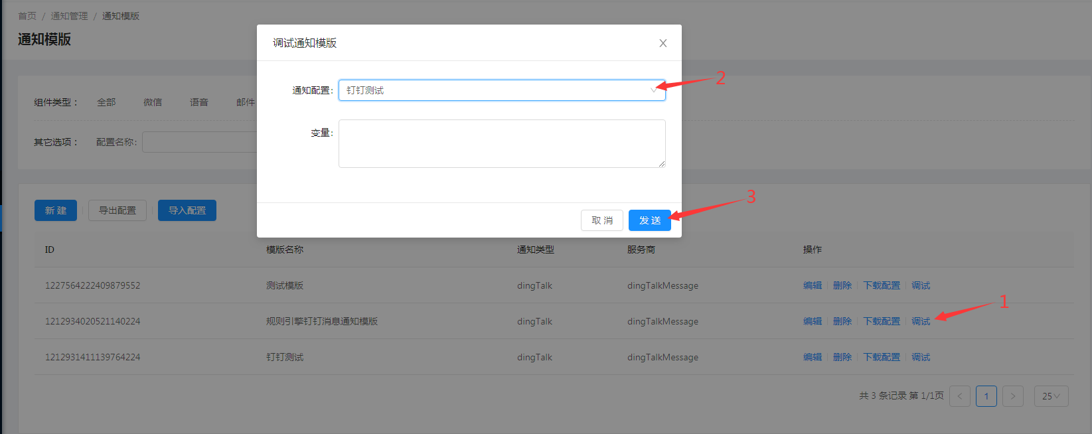Click the 导入配置 button
This screenshot has height=434, width=1092.
click(187, 210)
